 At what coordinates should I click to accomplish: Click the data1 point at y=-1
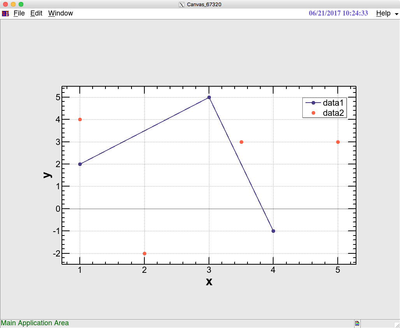click(274, 231)
